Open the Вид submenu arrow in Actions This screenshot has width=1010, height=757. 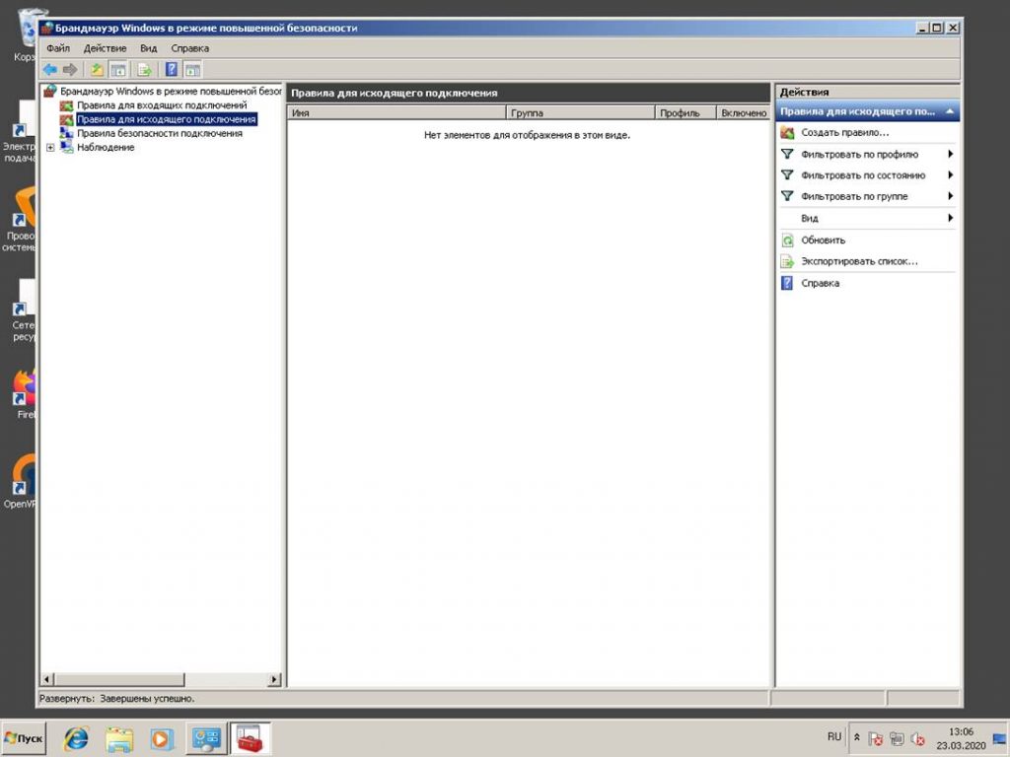(x=950, y=218)
